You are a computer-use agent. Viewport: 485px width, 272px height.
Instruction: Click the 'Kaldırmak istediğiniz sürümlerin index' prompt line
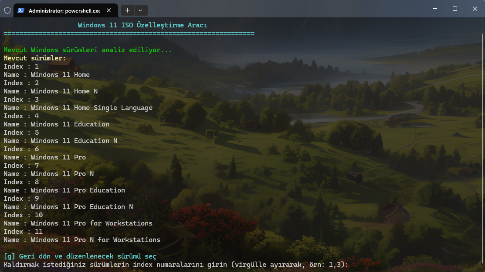coord(176,265)
